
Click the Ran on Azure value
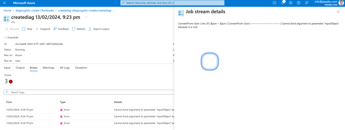19,55
